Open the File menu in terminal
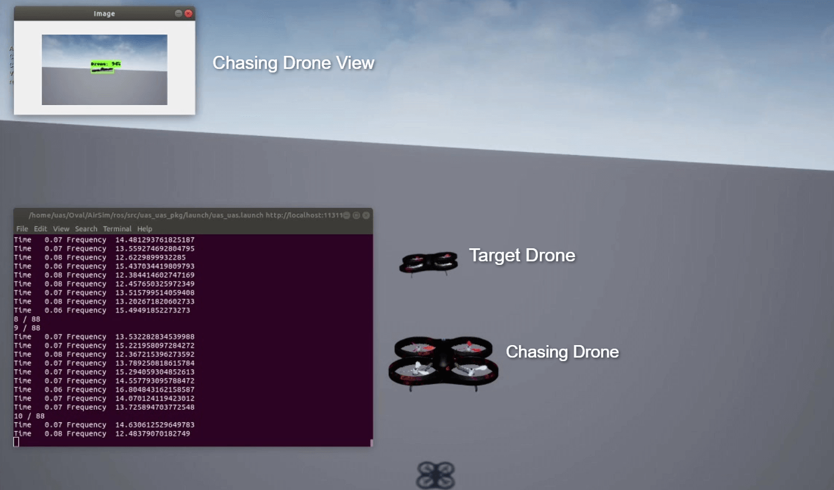The width and height of the screenshot is (834, 490). [x=22, y=229]
